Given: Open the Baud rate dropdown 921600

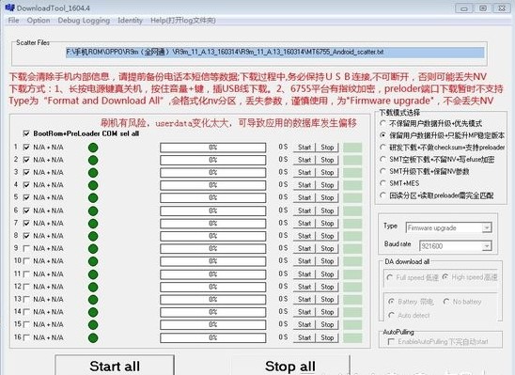Looking at the screenshot, I should click(455, 246).
